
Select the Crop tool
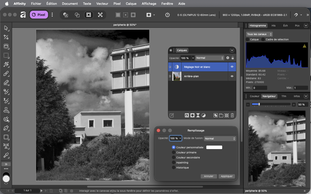coord(6,37)
